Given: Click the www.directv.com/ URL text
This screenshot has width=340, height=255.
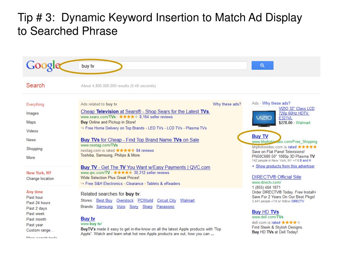Looking at the screenshot, I should coord(267,183).
